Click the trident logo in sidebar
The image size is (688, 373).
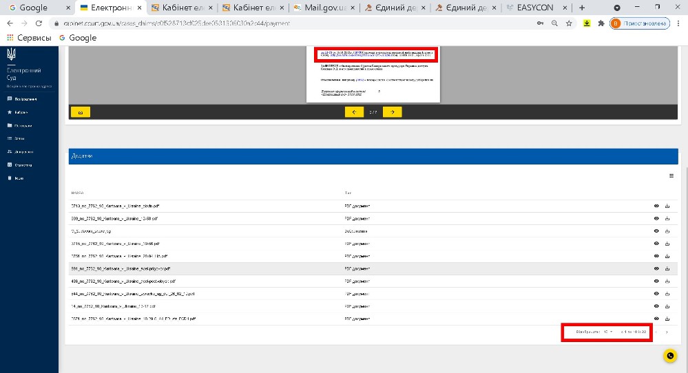click(x=12, y=54)
